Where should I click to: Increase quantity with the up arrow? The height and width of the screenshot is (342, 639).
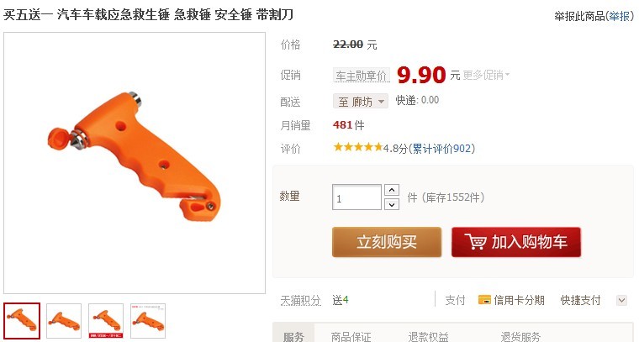click(392, 190)
